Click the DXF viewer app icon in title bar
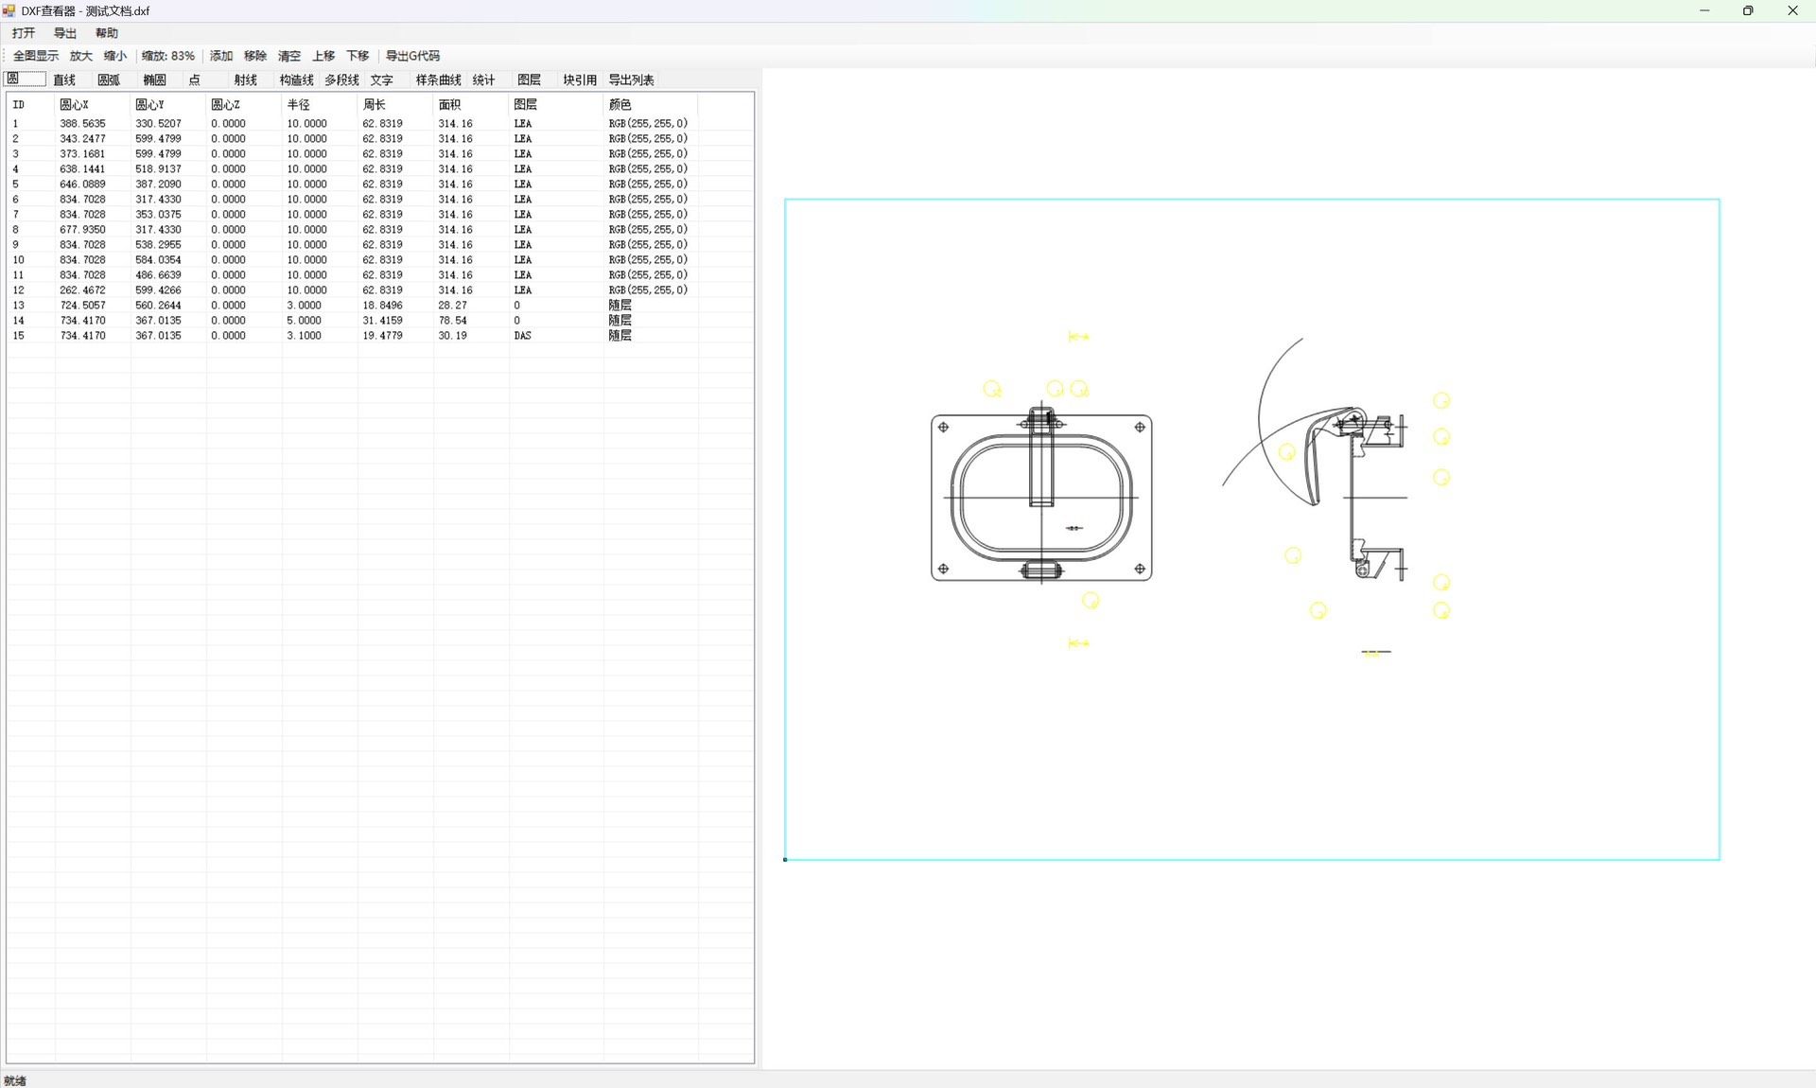Viewport: 1816px width, 1088px height. click(x=9, y=10)
